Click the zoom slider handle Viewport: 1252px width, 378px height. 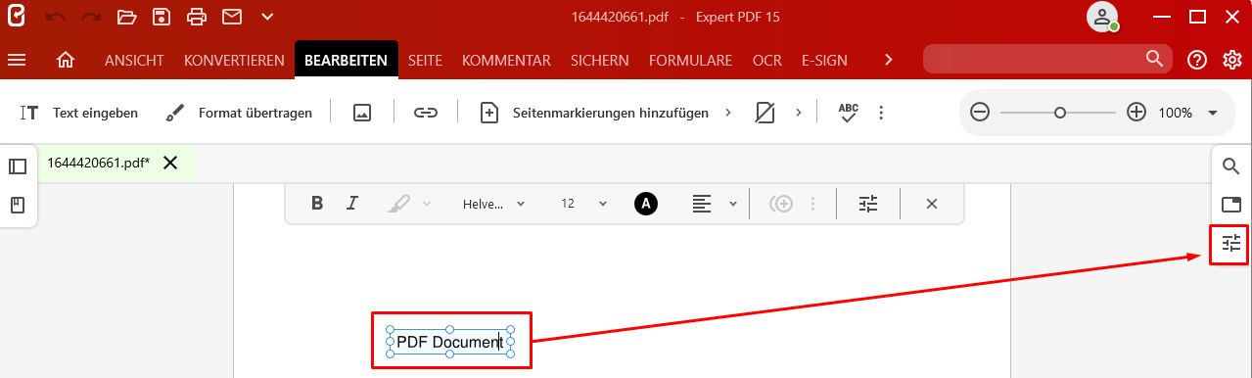coord(1059,113)
